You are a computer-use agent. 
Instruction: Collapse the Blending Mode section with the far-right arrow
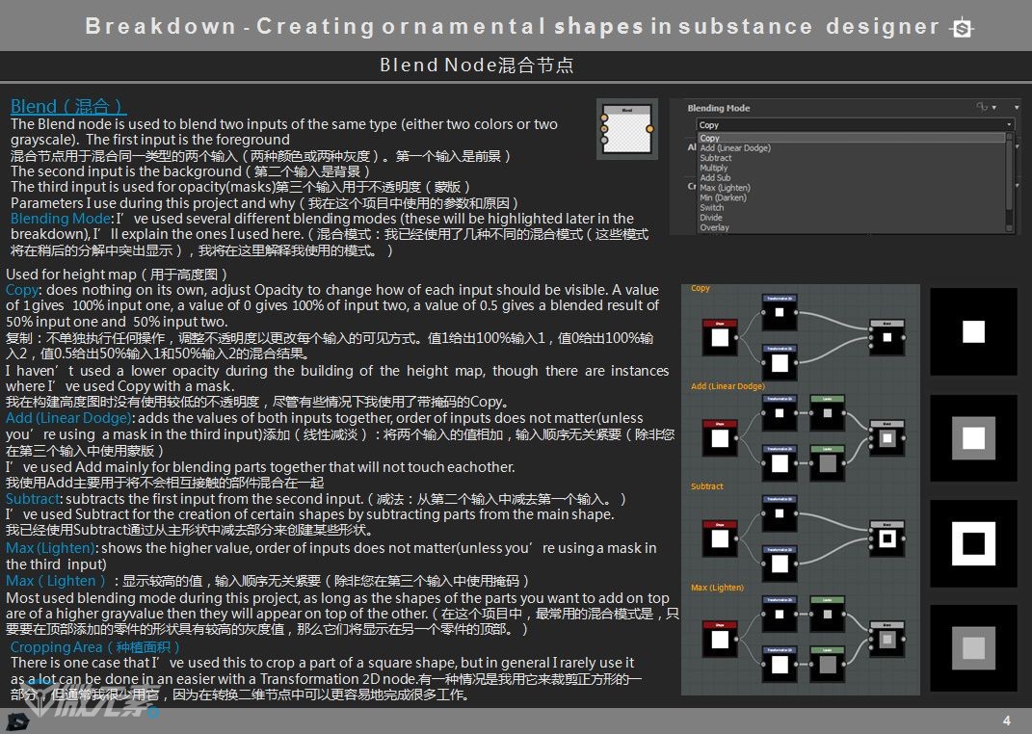pyautogui.click(x=1017, y=107)
